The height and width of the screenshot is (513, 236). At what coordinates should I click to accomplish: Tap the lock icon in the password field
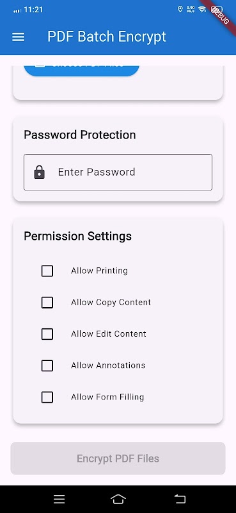coord(40,172)
